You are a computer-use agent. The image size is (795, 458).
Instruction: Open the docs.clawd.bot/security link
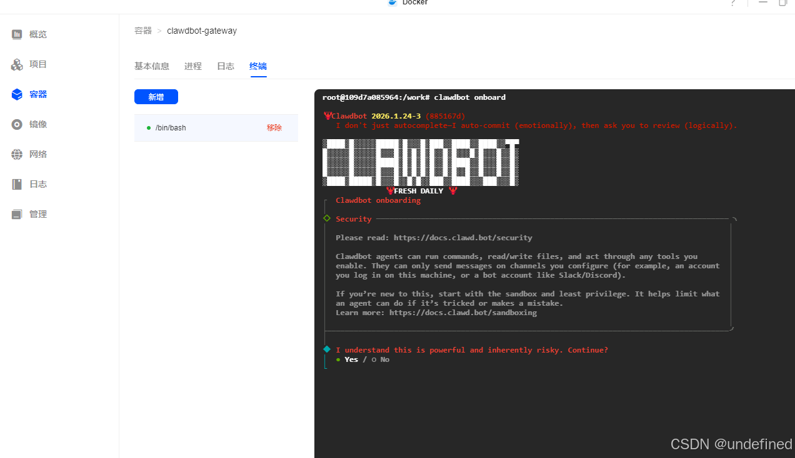(463, 238)
